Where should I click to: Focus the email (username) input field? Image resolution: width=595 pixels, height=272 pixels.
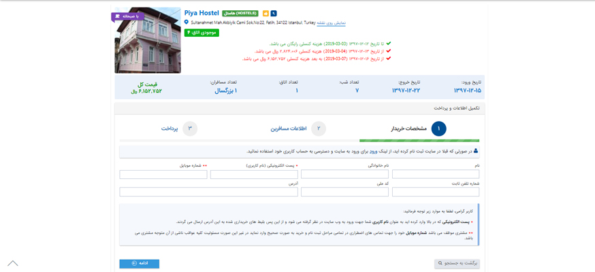[x=253, y=175]
